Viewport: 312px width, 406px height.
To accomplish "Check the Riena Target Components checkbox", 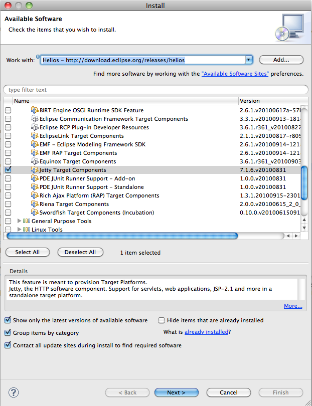I will 8,204.
